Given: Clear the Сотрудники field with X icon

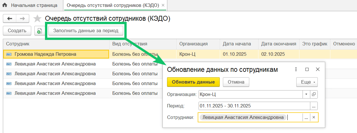Looking at the screenshot, I should [x=314, y=117].
